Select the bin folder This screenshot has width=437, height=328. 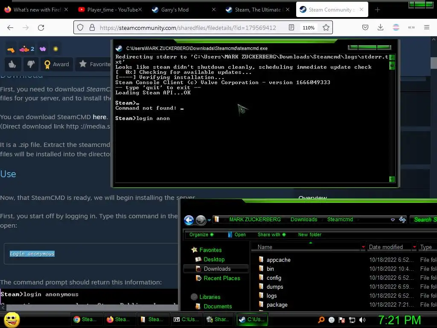(270, 269)
